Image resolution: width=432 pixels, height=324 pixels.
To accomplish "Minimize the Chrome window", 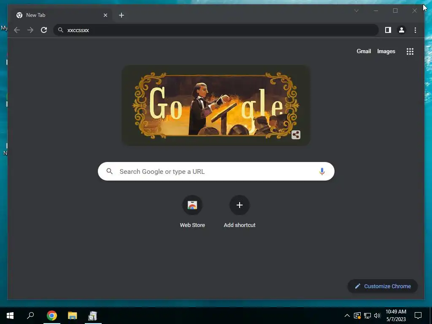I will (x=376, y=11).
